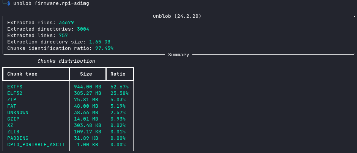Screen dimensions: 357x153
Task: Click the Chunks distribution table title
Action: click(x=66, y=61)
